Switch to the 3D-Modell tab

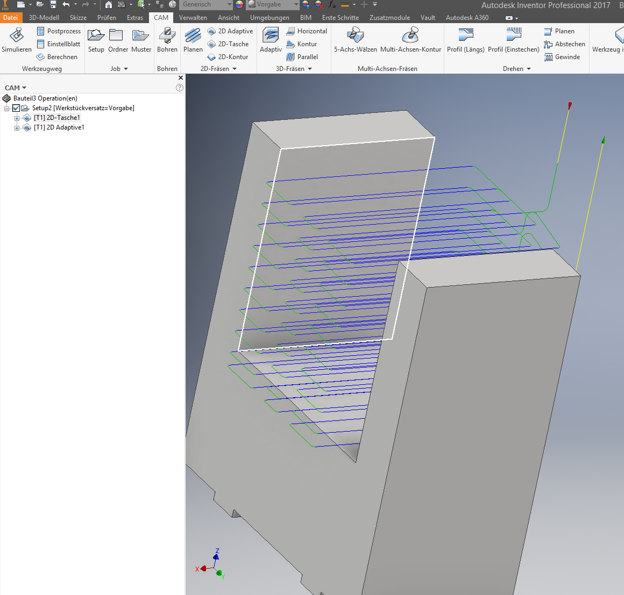pyautogui.click(x=44, y=18)
